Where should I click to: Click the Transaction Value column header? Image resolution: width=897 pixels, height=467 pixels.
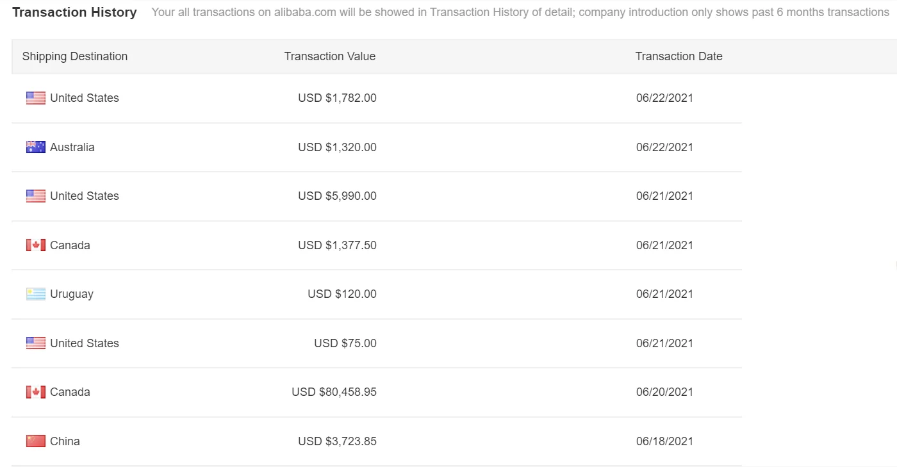pyautogui.click(x=330, y=56)
